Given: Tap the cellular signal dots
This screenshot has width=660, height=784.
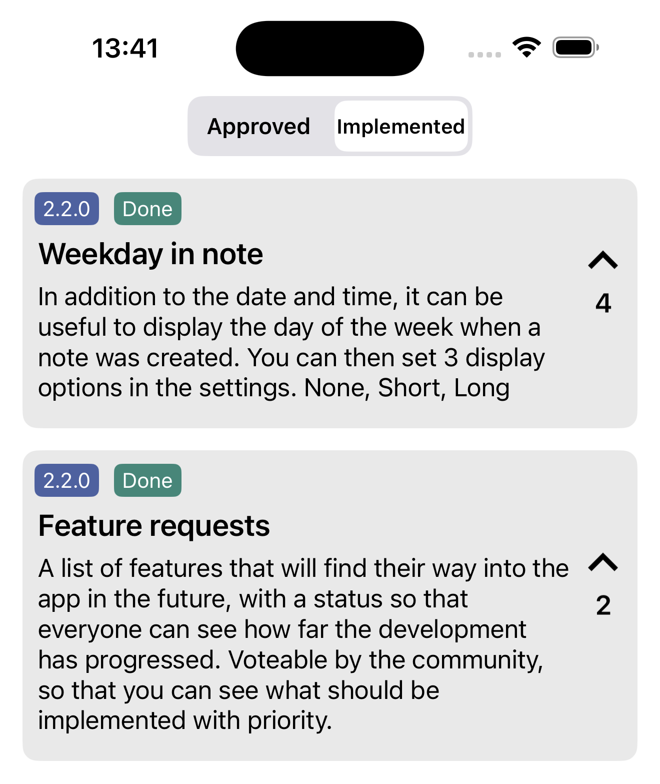Looking at the screenshot, I should 484,55.
